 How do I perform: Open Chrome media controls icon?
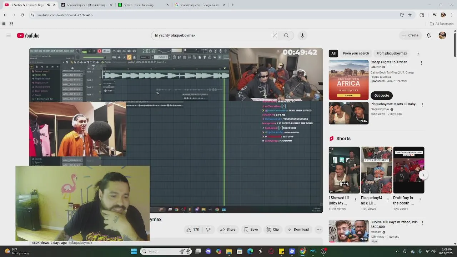(x=435, y=15)
